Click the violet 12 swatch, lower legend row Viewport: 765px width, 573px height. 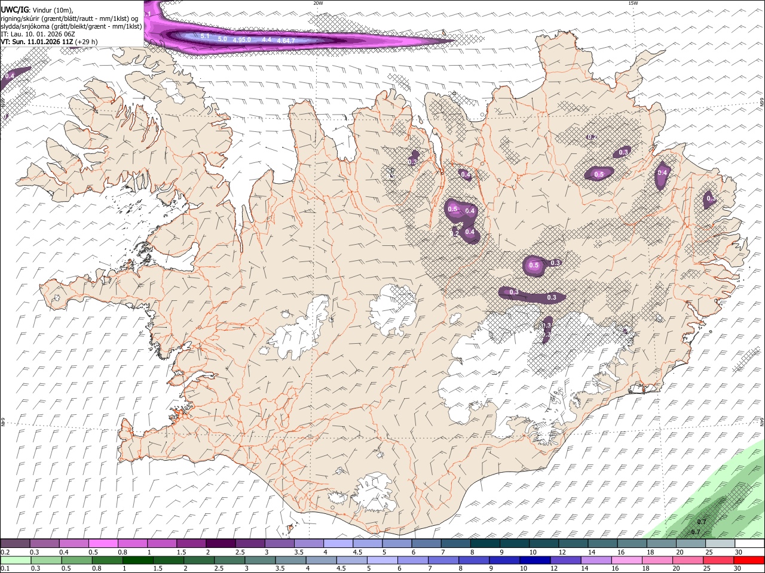pos(565,560)
